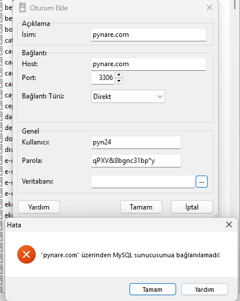This screenshot has height=301, width=240.
Task: Decrease port with down arrow
Action: 119,81
